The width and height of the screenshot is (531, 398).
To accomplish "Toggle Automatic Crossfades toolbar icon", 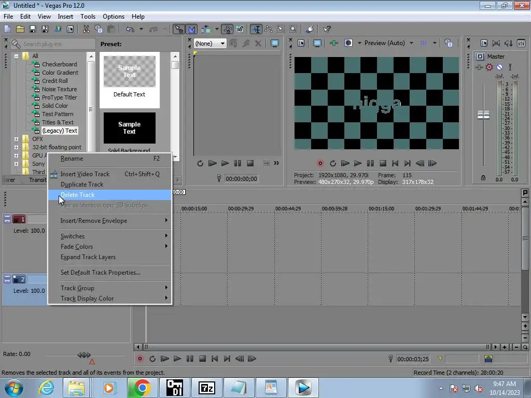I will click(192, 29).
